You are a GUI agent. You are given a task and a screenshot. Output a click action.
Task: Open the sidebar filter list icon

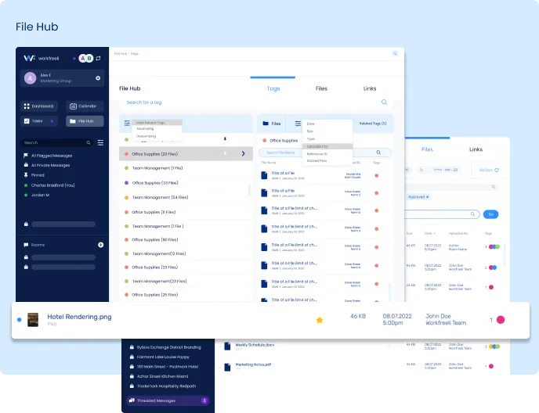click(100, 142)
